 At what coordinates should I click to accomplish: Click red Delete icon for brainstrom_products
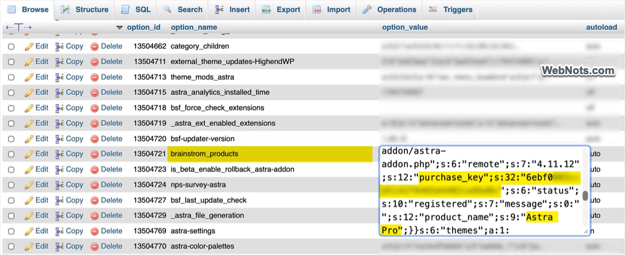[94, 154]
